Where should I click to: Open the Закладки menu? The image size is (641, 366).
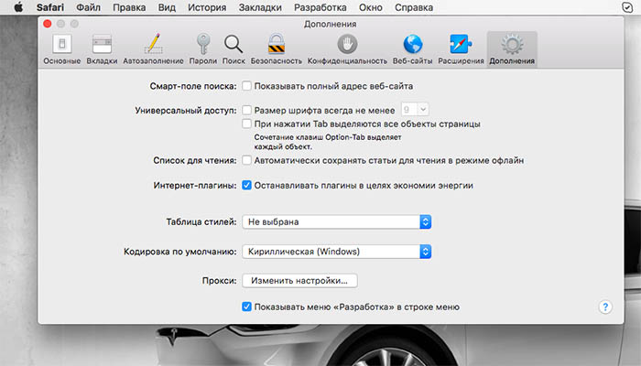point(260,7)
